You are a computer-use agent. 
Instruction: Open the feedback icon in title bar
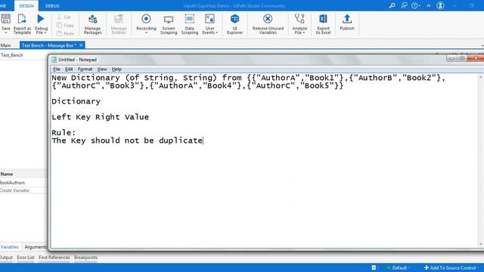coord(404,5)
